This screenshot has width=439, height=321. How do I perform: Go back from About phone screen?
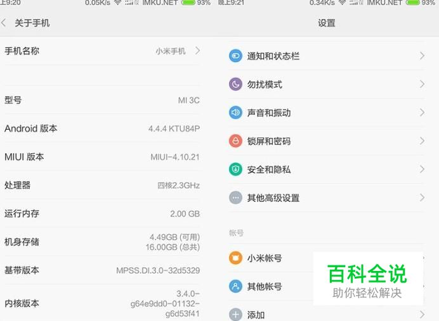[4, 23]
